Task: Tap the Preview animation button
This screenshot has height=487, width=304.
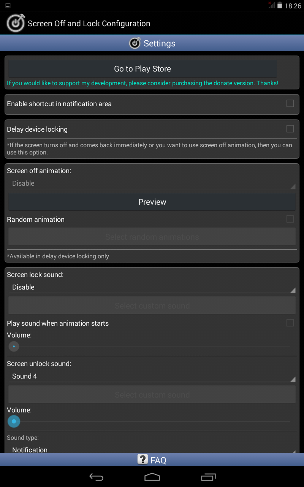Action: pos(152,202)
